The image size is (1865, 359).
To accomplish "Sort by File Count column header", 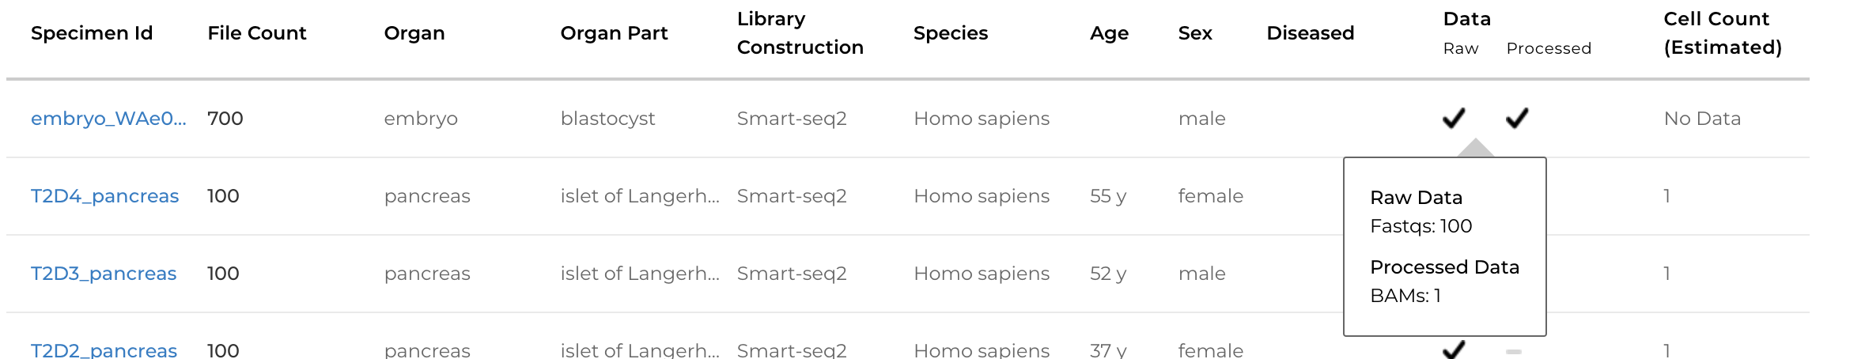I will pyautogui.click(x=256, y=33).
